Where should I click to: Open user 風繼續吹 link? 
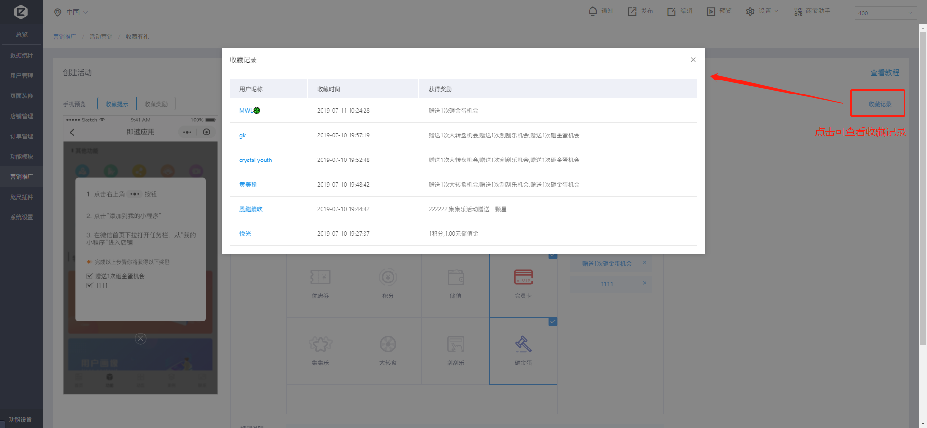[x=251, y=209]
